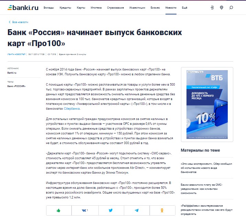Share article via Odnoklassniki icon
Screen dimensions: 246x218
162,210
